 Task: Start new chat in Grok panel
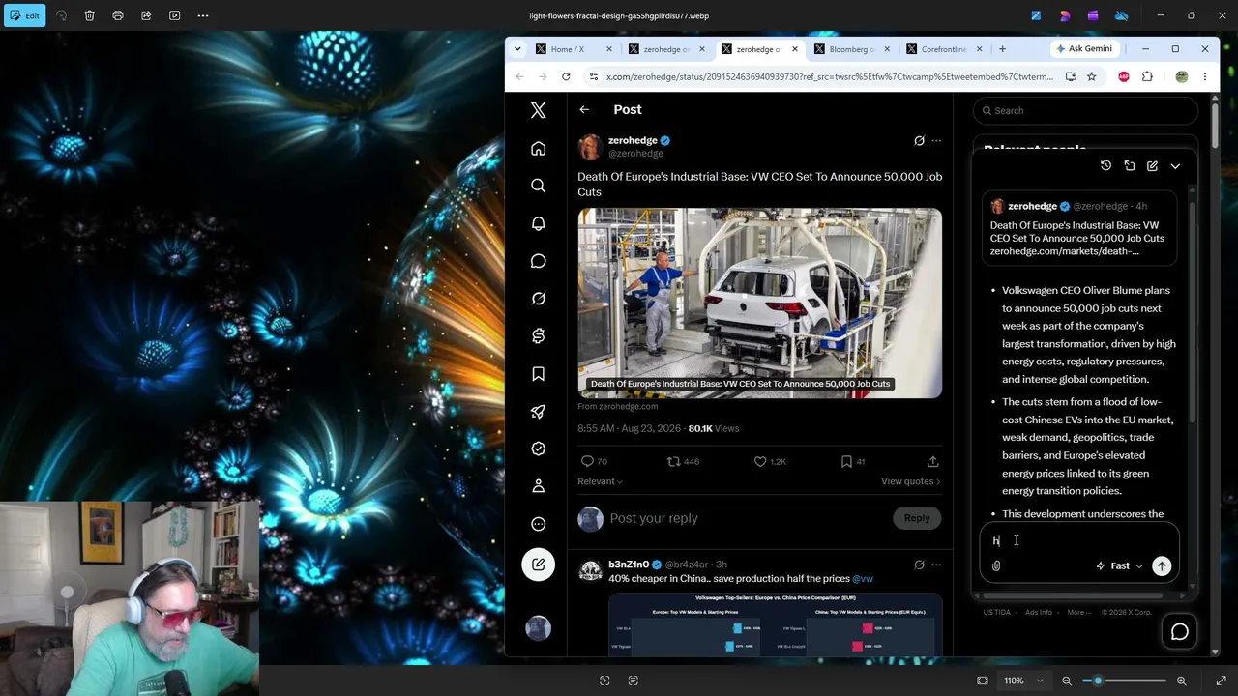point(1152,166)
